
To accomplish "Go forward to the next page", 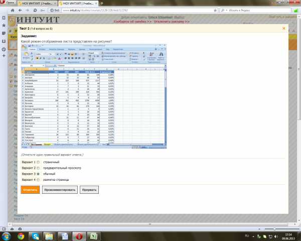I will [28, 10].
